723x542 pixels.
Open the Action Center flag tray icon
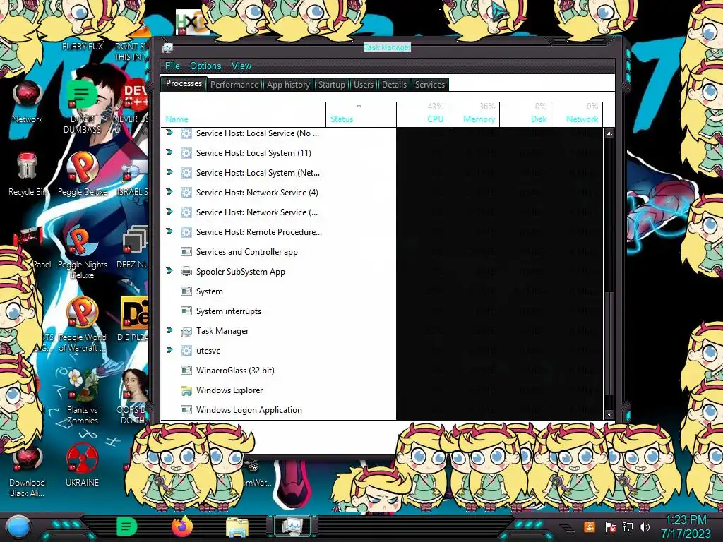tap(610, 527)
